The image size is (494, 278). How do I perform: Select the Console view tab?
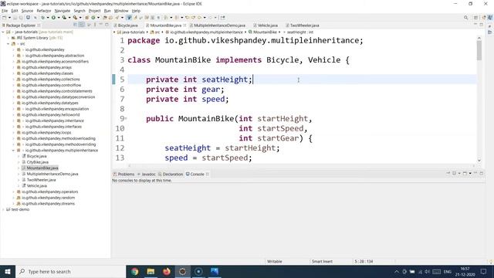(x=195, y=174)
